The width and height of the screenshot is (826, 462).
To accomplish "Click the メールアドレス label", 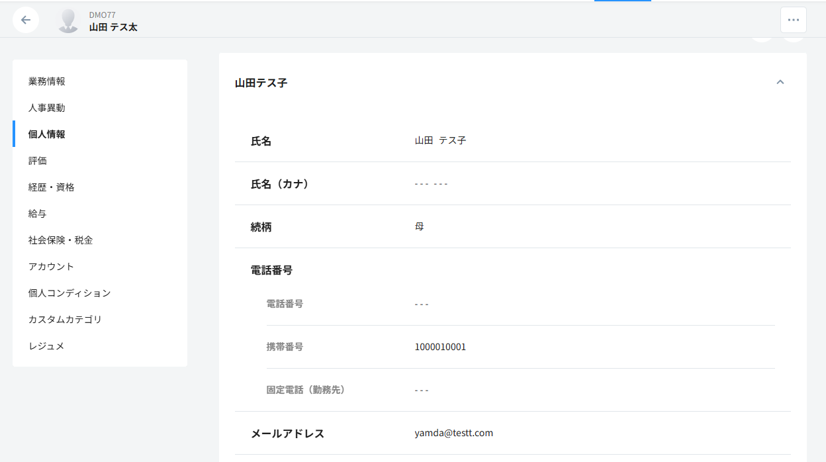I will [x=287, y=434].
